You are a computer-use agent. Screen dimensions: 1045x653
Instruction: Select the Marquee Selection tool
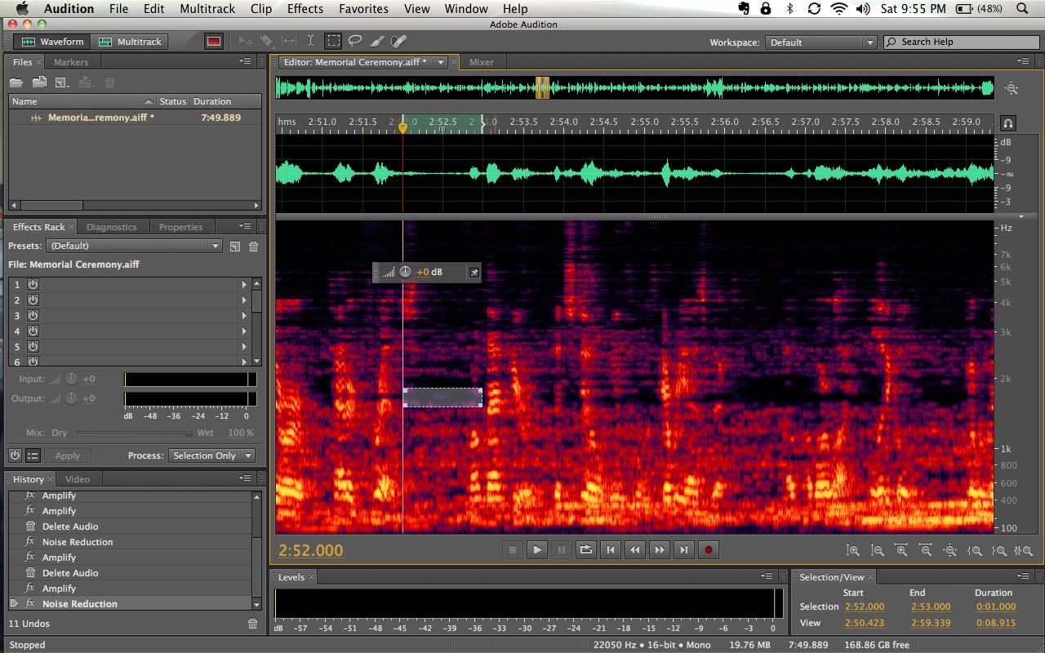(x=333, y=41)
